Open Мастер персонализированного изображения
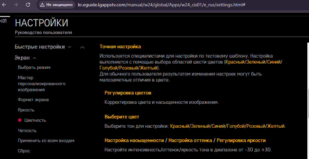The image size is (309, 159). pos(42,83)
